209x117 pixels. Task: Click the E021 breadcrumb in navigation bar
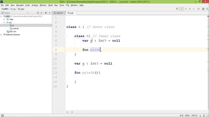pos(5,9)
